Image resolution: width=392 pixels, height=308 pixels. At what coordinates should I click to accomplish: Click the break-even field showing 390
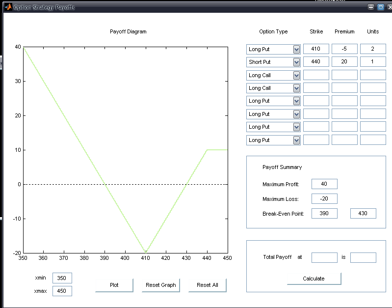click(x=324, y=213)
